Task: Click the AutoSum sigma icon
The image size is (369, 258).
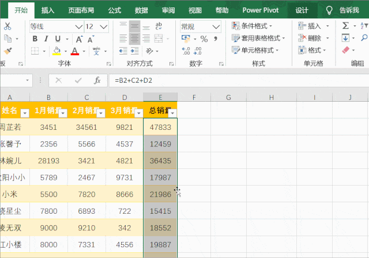Action: click(x=345, y=25)
